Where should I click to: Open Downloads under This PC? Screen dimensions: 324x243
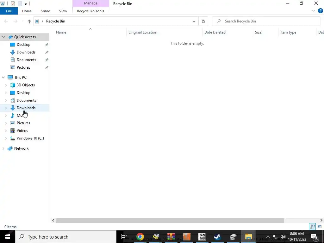tap(26, 108)
